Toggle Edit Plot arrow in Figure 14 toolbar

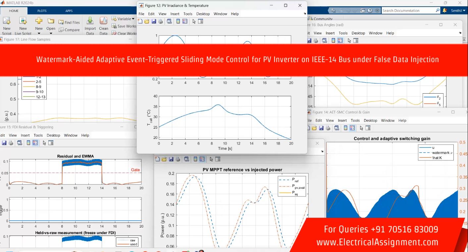(x=361, y=128)
